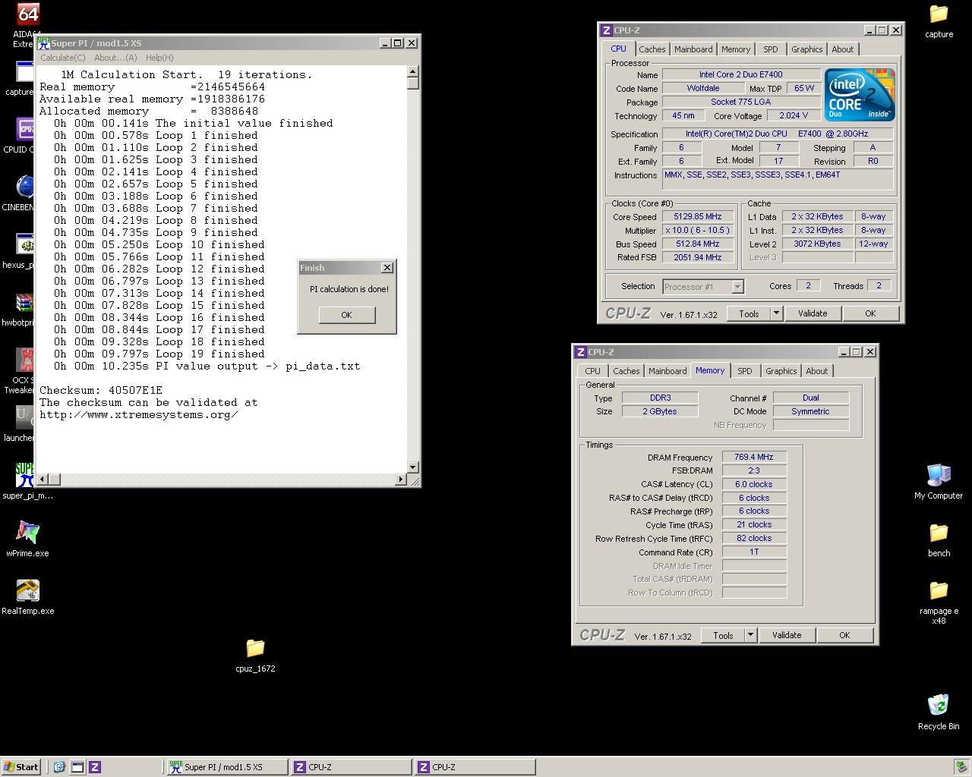Click the Checksum: 40507E1E line

tap(101, 390)
